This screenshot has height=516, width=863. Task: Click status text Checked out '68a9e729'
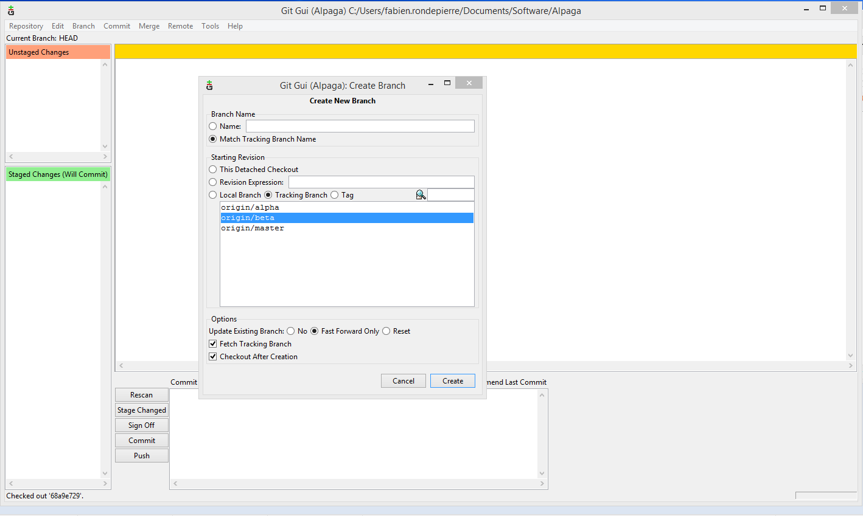(x=45, y=496)
